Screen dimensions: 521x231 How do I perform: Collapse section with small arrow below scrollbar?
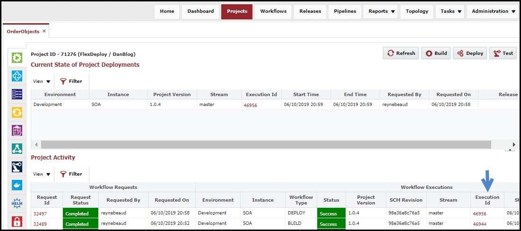pyautogui.click(x=510, y=150)
